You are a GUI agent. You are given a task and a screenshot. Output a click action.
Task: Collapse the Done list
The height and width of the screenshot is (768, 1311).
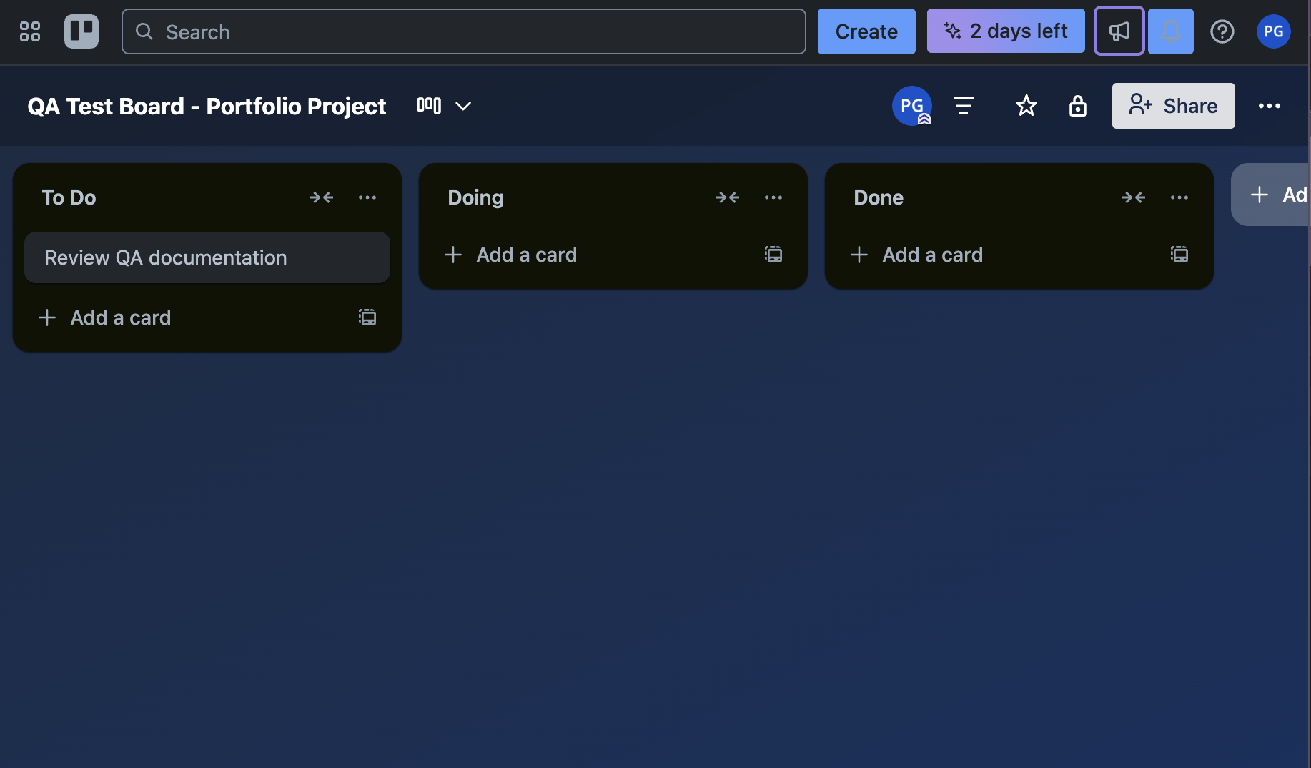click(1134, 197)
